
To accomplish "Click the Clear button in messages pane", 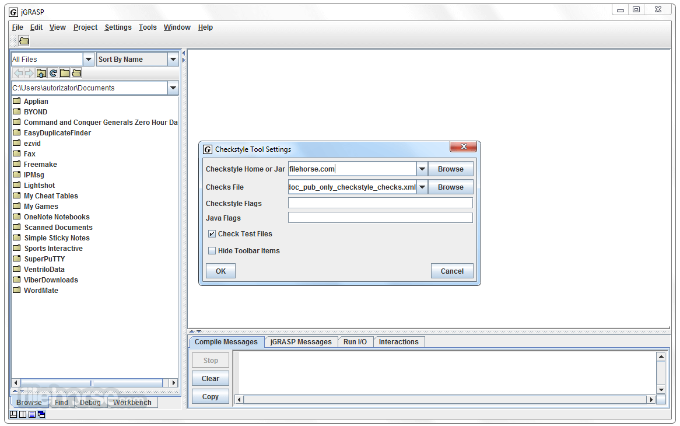I will [x=211, y=379].
